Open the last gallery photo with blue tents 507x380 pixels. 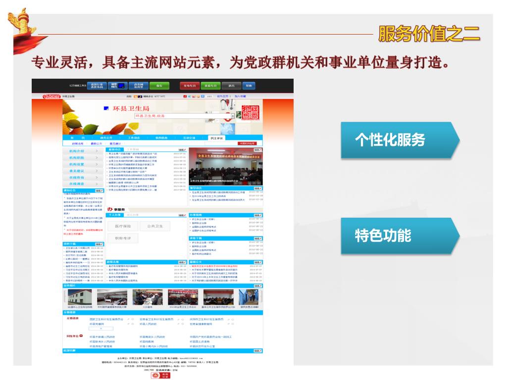click(x=249, y=297)
